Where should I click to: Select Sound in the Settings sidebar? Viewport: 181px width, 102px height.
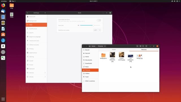[36, 61]
